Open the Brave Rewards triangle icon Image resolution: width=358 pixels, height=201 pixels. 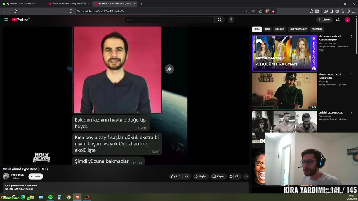(273, 11)
